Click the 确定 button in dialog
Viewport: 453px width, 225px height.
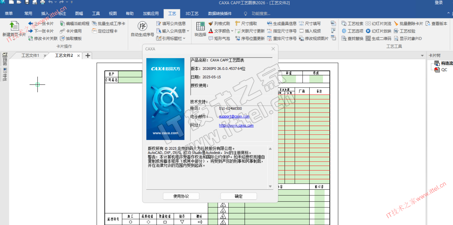click(x=238, y=196)
